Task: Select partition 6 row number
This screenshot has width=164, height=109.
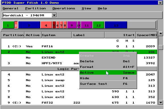Action: pyautogui.click(x=9, y=86)
